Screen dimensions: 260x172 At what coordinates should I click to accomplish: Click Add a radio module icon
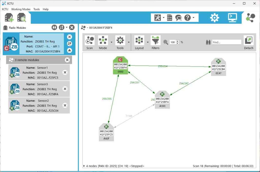pyautogui.click(x=9, y=18)
